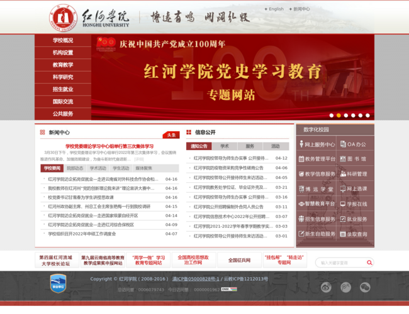Open 图书馆 library icon link
Viewport: 409px width, 314px height.
click(356, 159)
